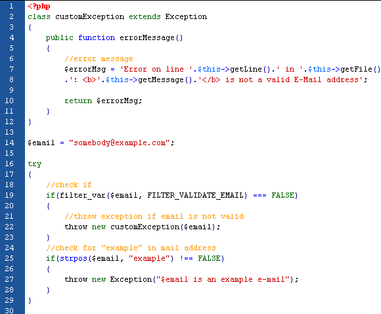The image size is (381, 314).
Task: Click line number 29 in the gutter
Action: click(x=9, y=300)
